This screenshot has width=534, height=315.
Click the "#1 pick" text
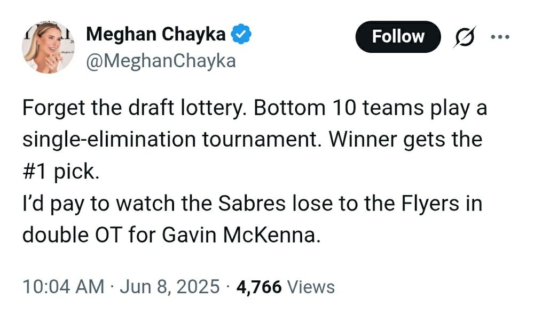[x=60, y=172]
